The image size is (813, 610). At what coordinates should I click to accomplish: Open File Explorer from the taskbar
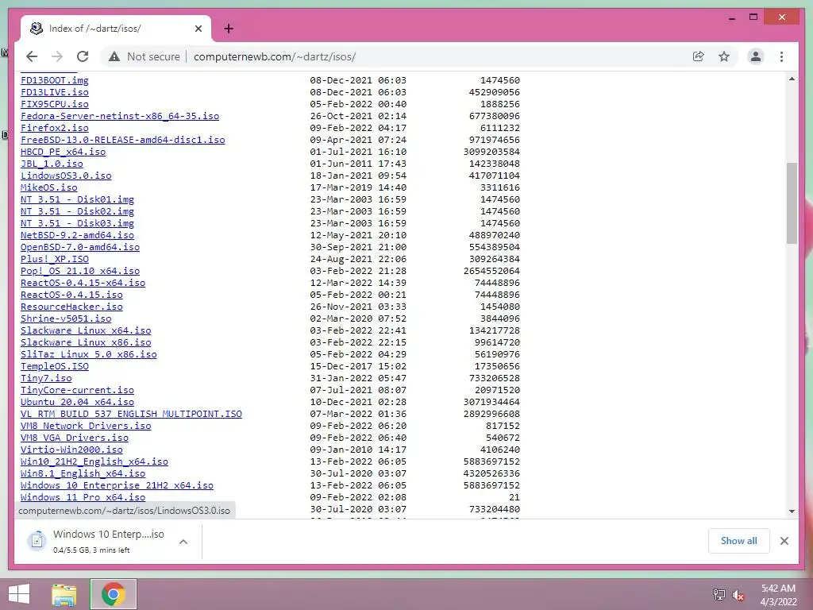pyautogui.click(x=64, y=594)
